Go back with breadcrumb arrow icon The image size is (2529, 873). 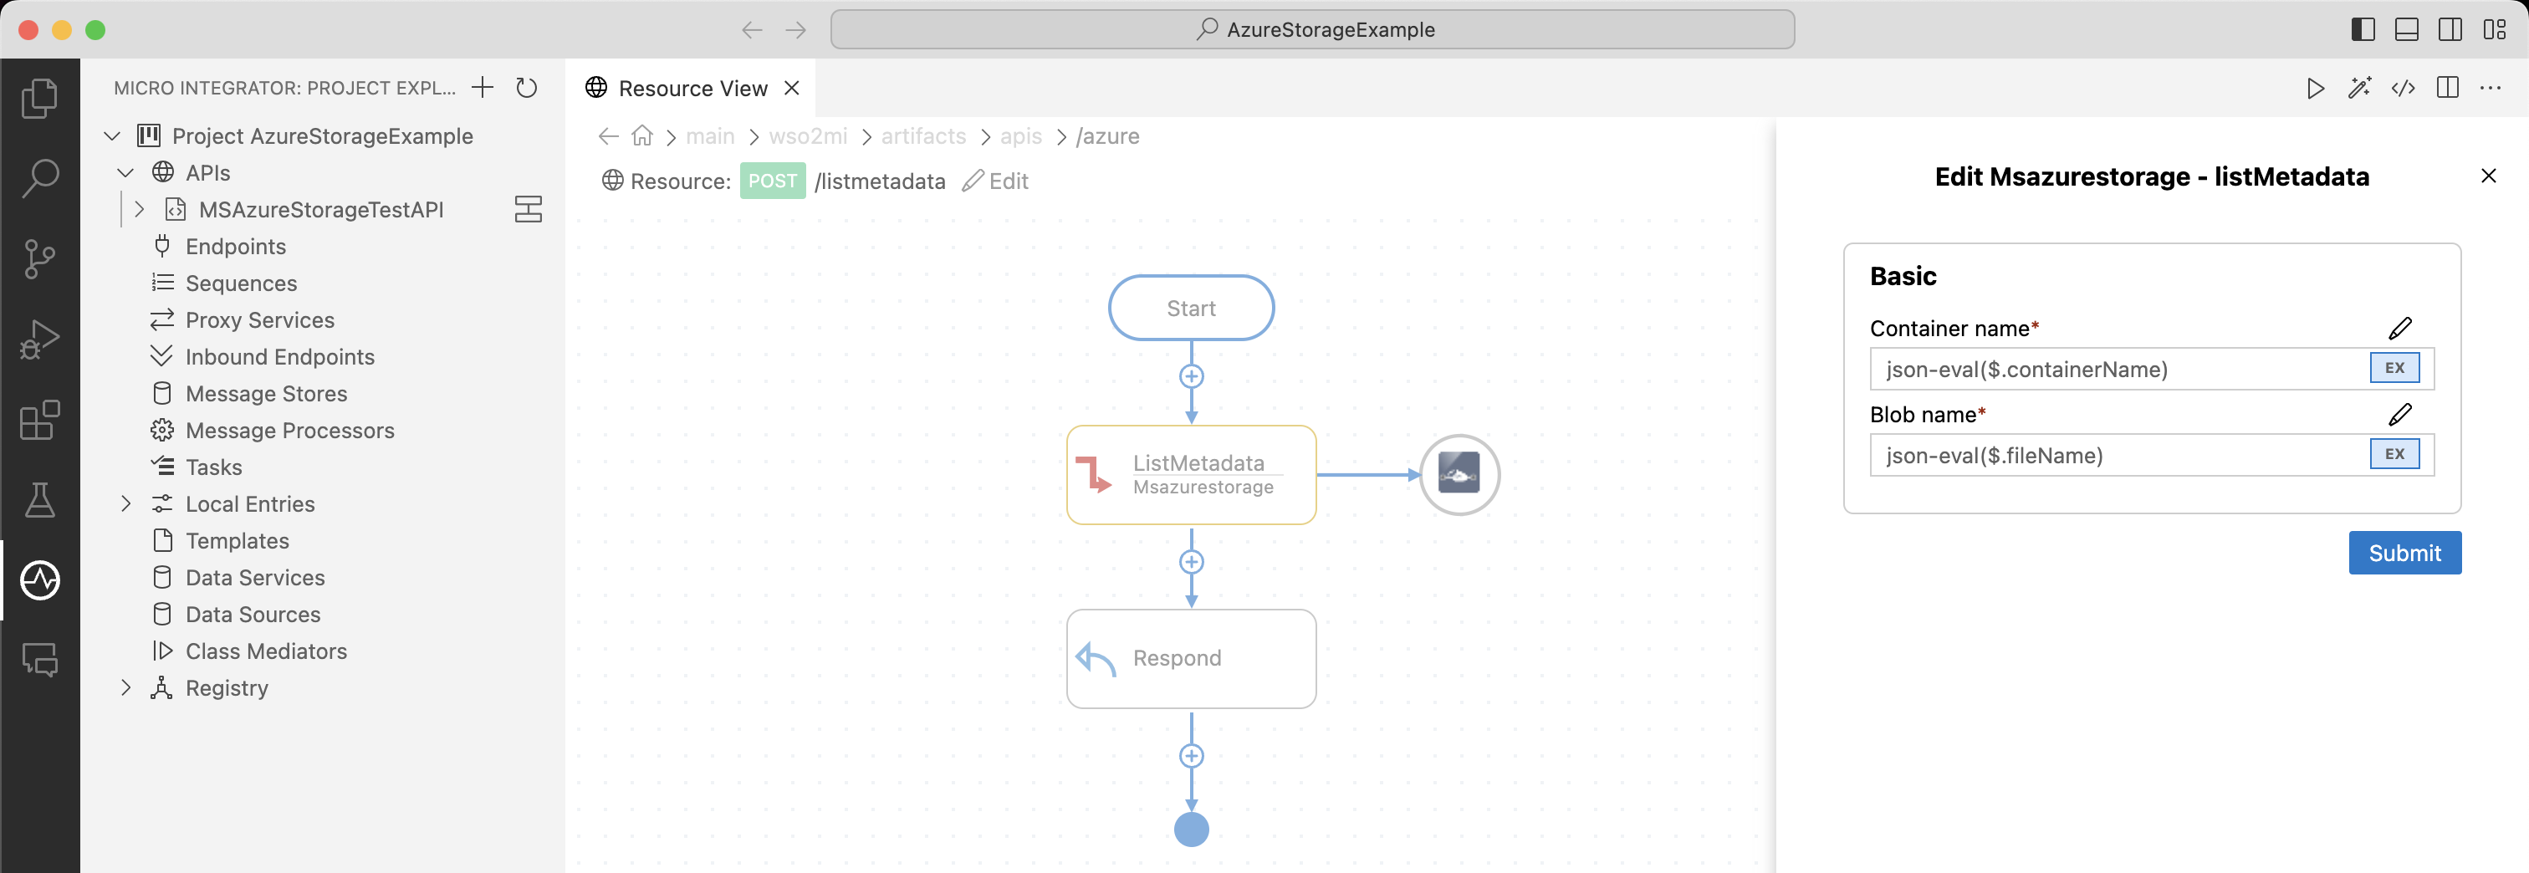[609, 135]
